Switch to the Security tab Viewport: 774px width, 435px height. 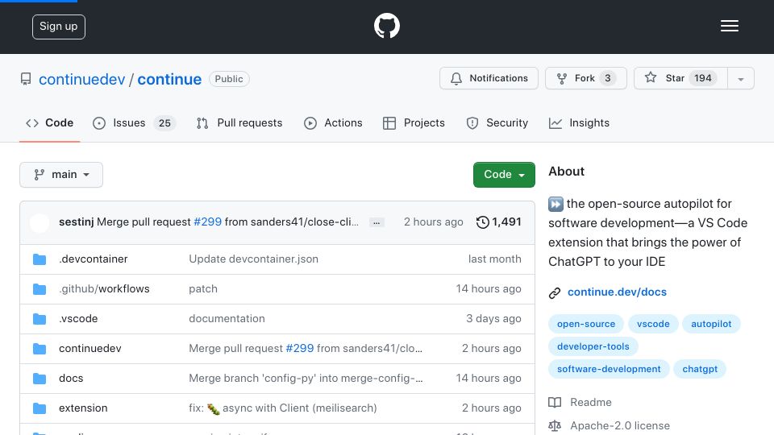point(497,122)
